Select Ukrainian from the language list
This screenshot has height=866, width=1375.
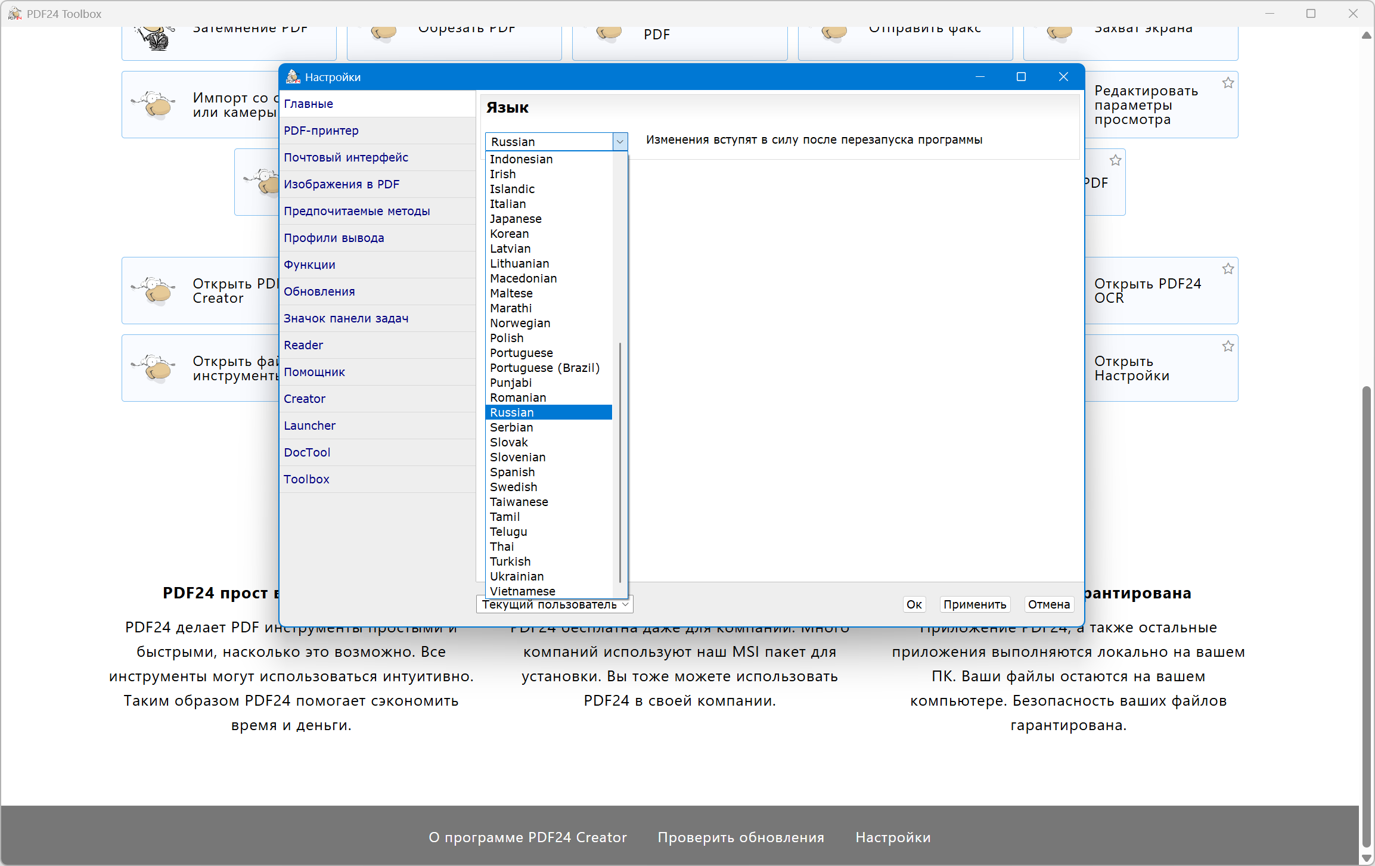517,576
